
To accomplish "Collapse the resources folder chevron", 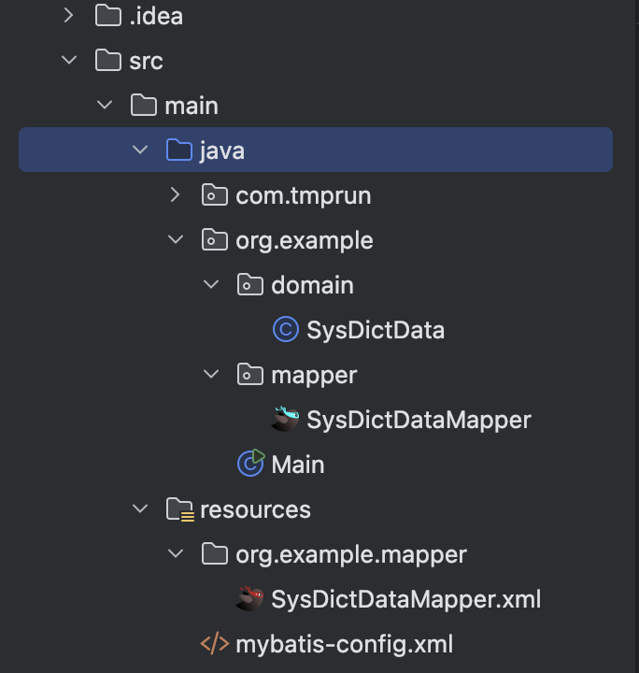I will (x=140, y=509).
